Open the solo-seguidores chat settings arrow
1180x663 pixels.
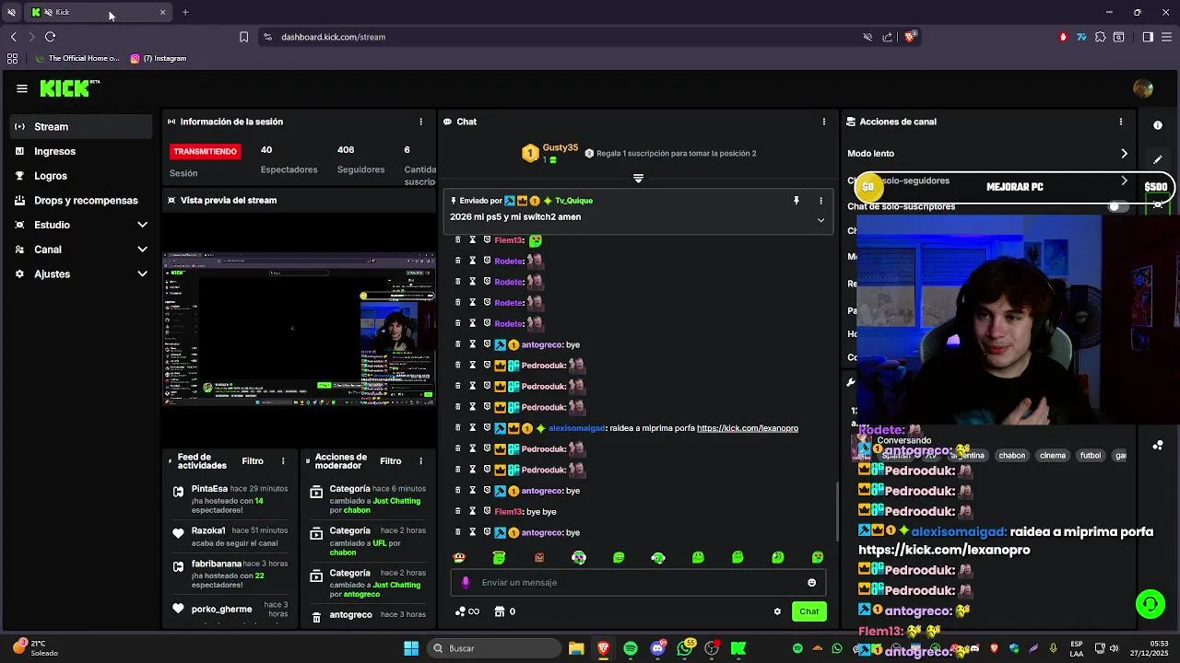pyautogui.click(x=1124, y=181)
